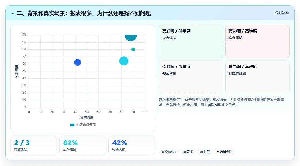Click the 执行难度 y-axis label
The image size is (300, 166).
(17, 71)
